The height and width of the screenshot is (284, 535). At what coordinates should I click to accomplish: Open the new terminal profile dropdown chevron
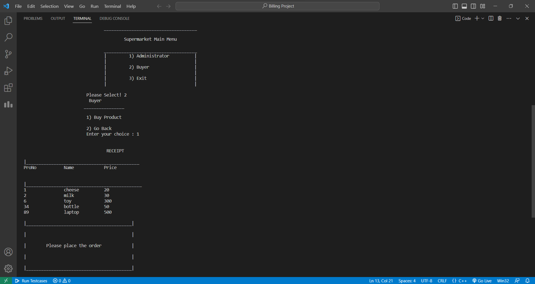point(483,18)
